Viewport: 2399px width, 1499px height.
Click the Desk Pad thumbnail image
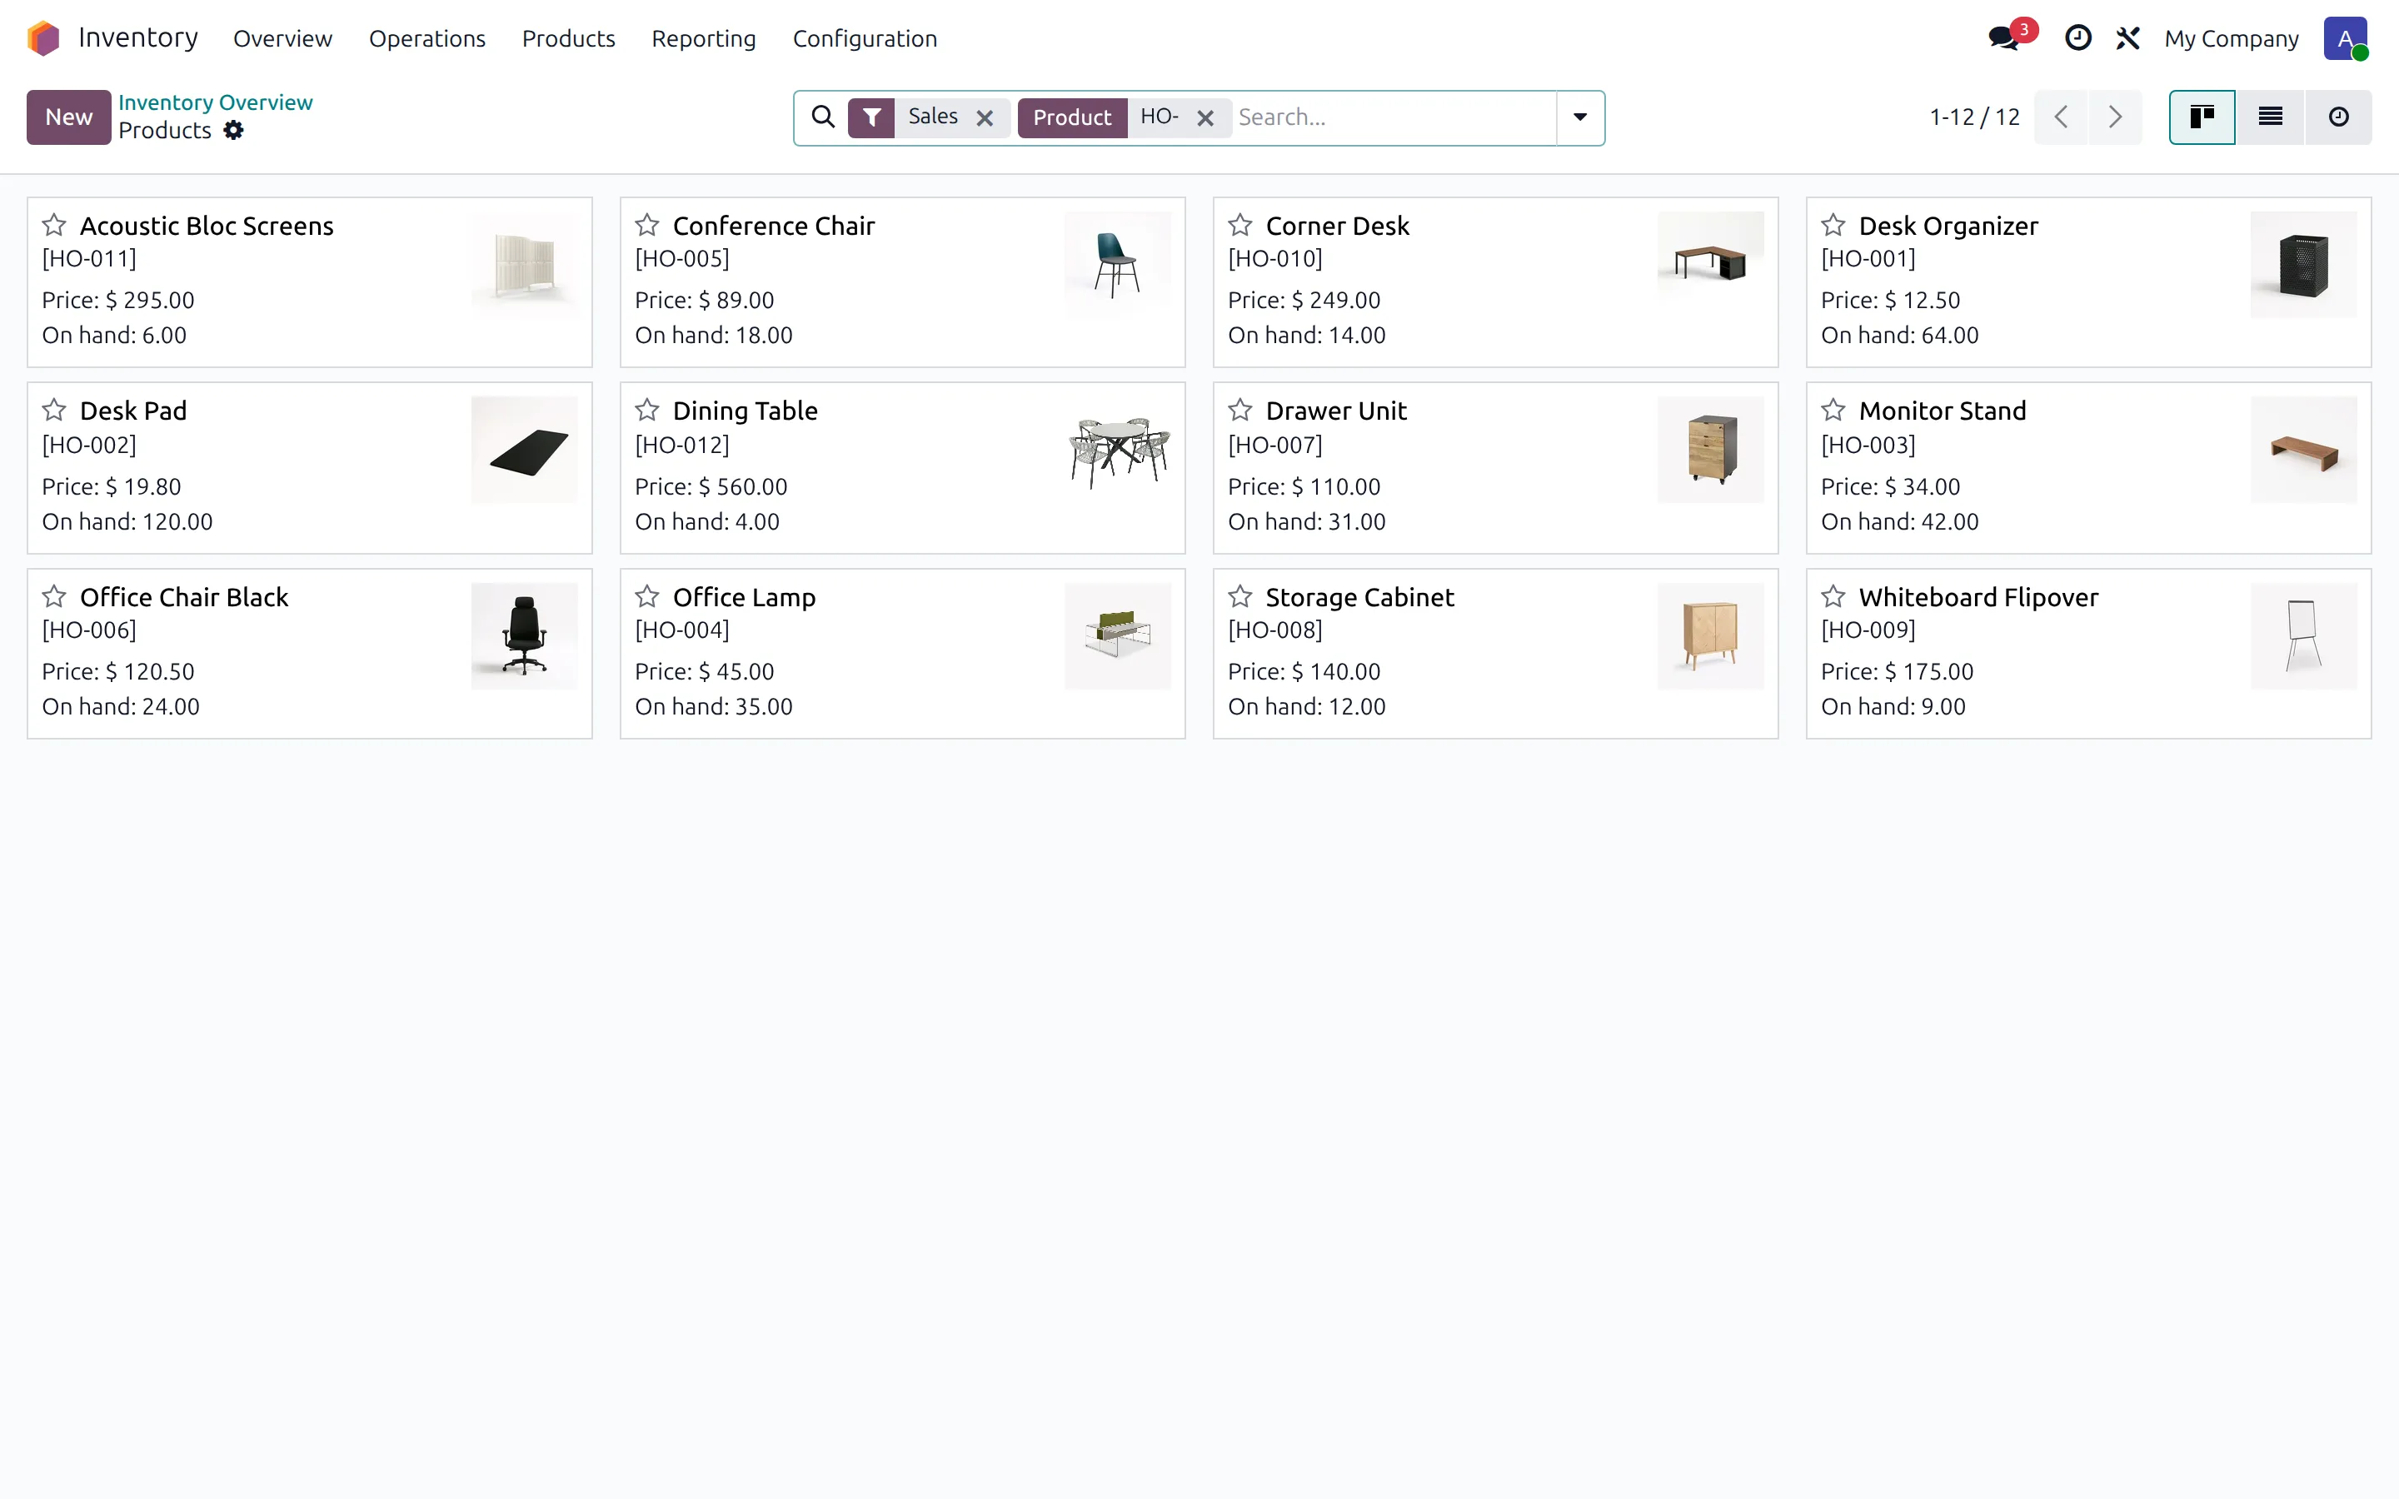point(525,449)
